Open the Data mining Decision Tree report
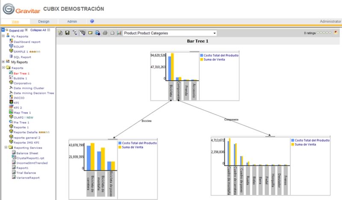 point(34,93)
